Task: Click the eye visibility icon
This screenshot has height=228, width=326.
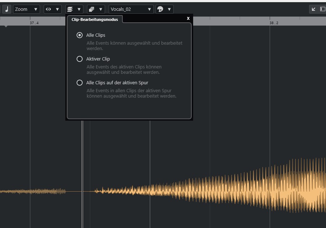Action: (48, 9)
